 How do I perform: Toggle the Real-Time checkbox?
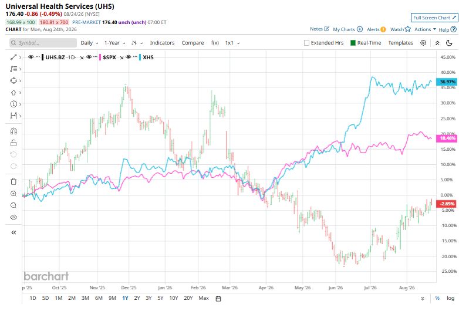tap(353, 43)
